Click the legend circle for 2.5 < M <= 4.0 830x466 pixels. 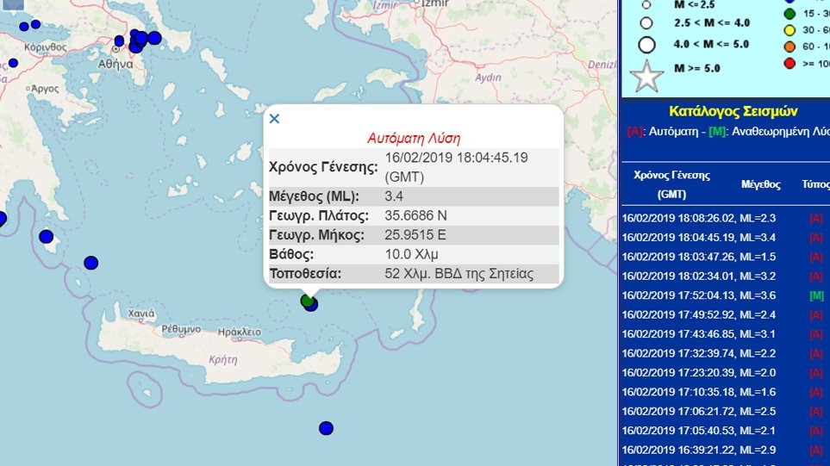click(x=646, y=23)
